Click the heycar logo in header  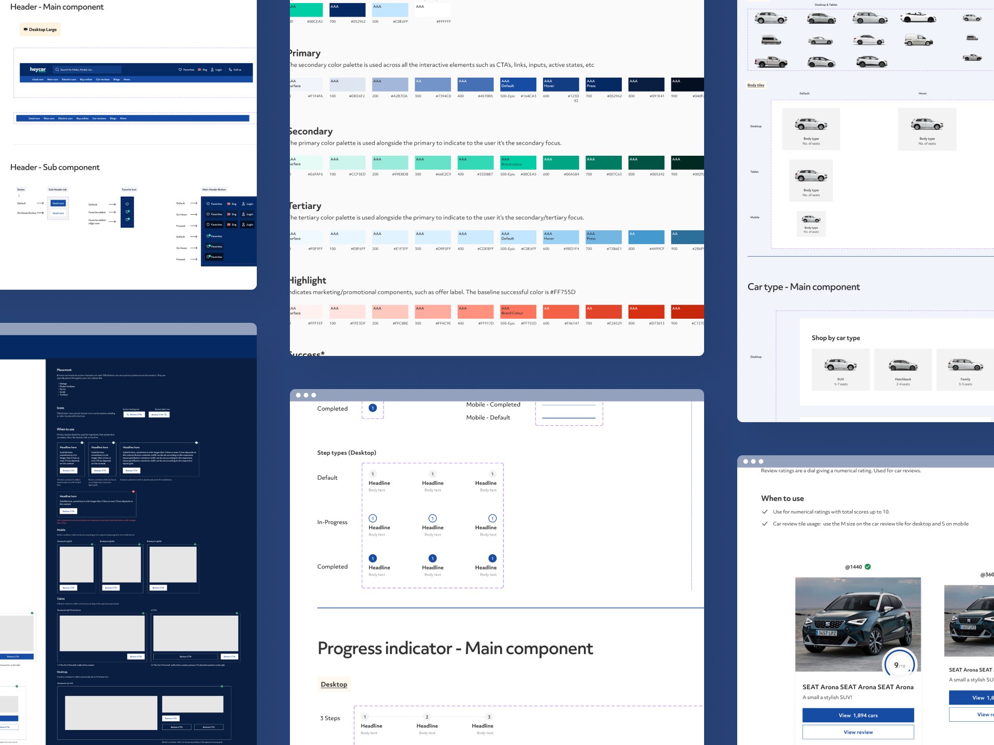pos(38,69)
